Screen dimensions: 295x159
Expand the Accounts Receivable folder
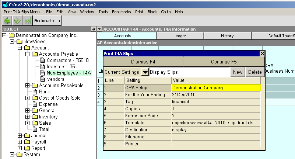pyautogui.click(x=28, y=85)
